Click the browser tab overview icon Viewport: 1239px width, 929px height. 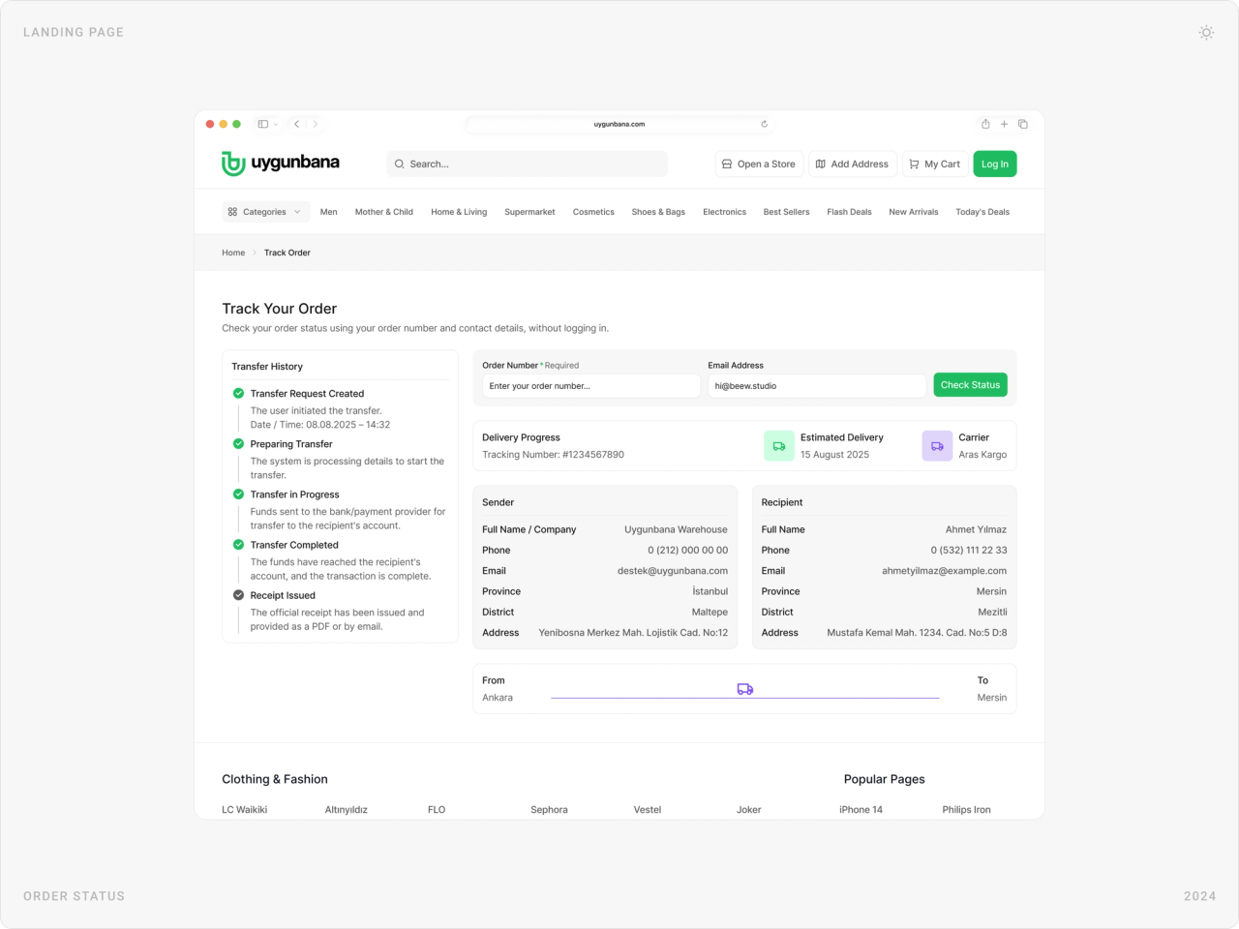coord(1022,124)
